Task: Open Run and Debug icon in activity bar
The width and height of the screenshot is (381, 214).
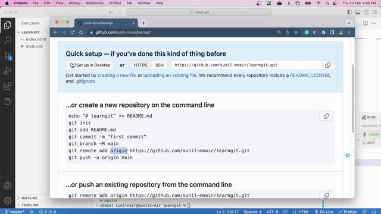Action: click(8, 71)
